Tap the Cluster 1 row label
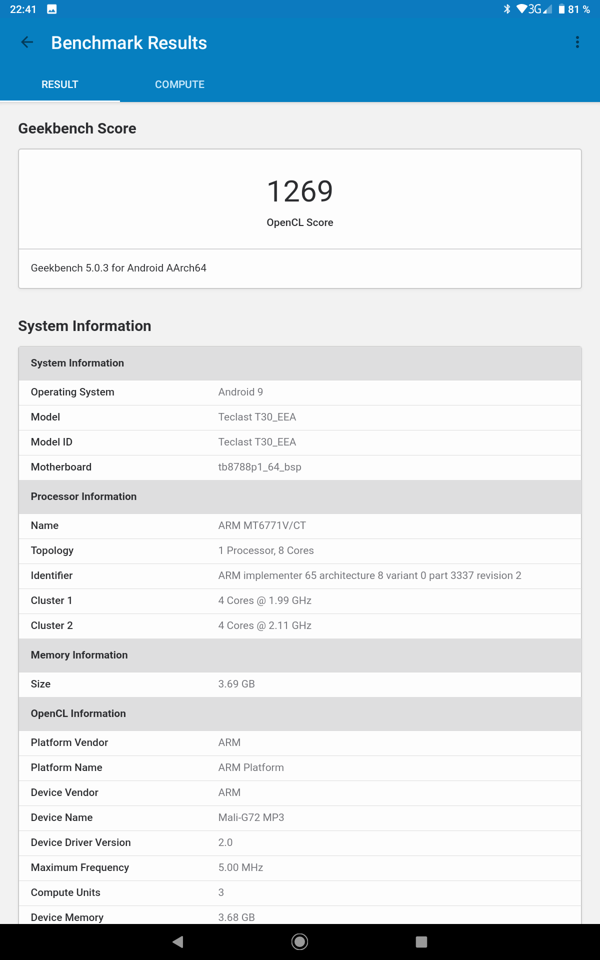The image size is (600, 960). coord(51,600)
